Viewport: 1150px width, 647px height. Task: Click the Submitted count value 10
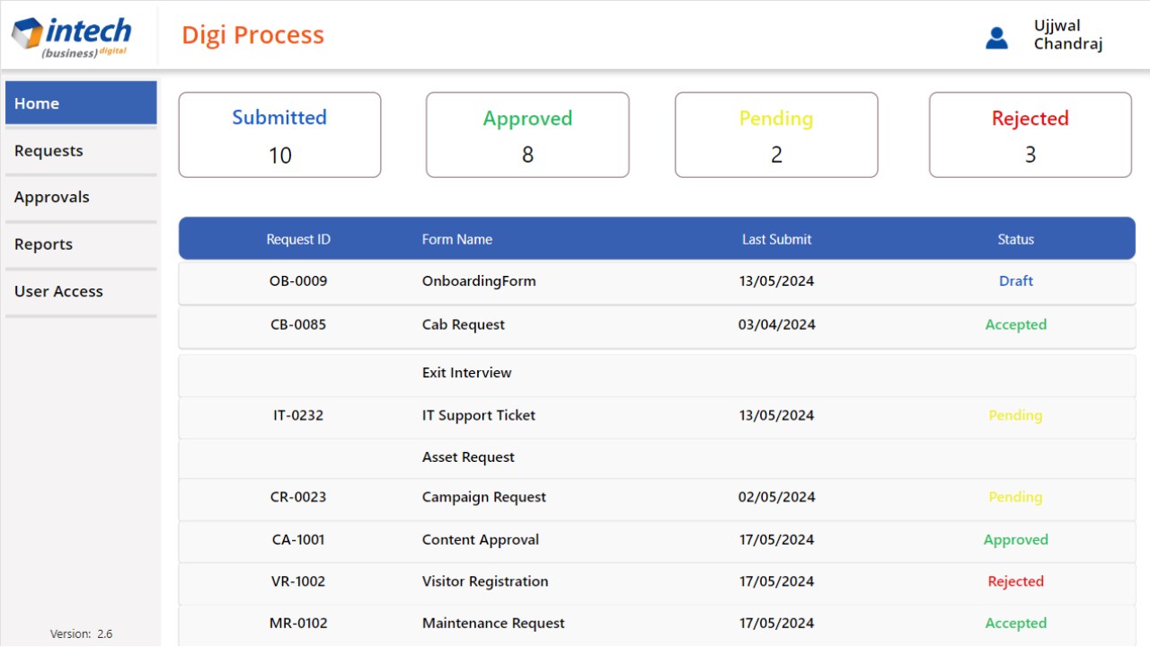(280, 155)
